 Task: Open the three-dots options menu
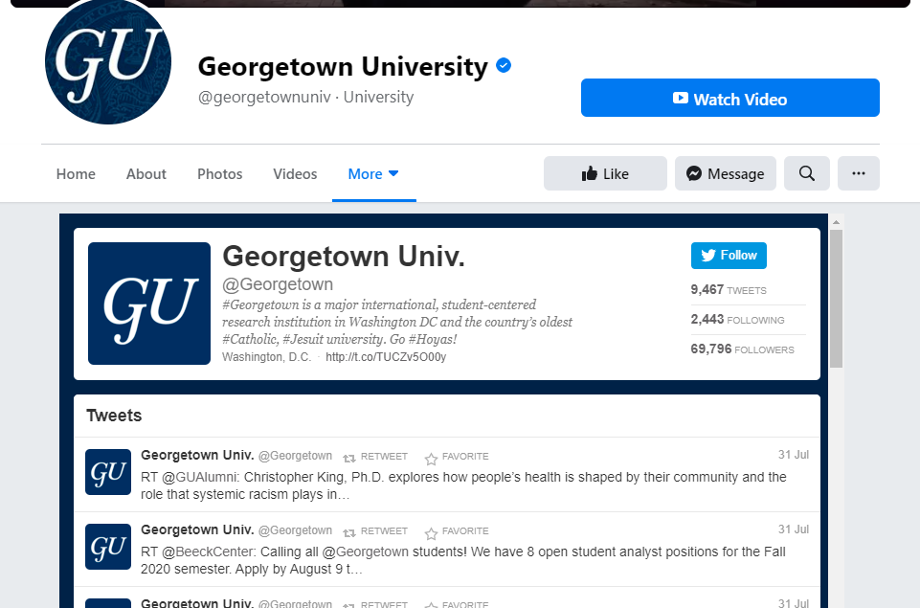click(859, 173)
